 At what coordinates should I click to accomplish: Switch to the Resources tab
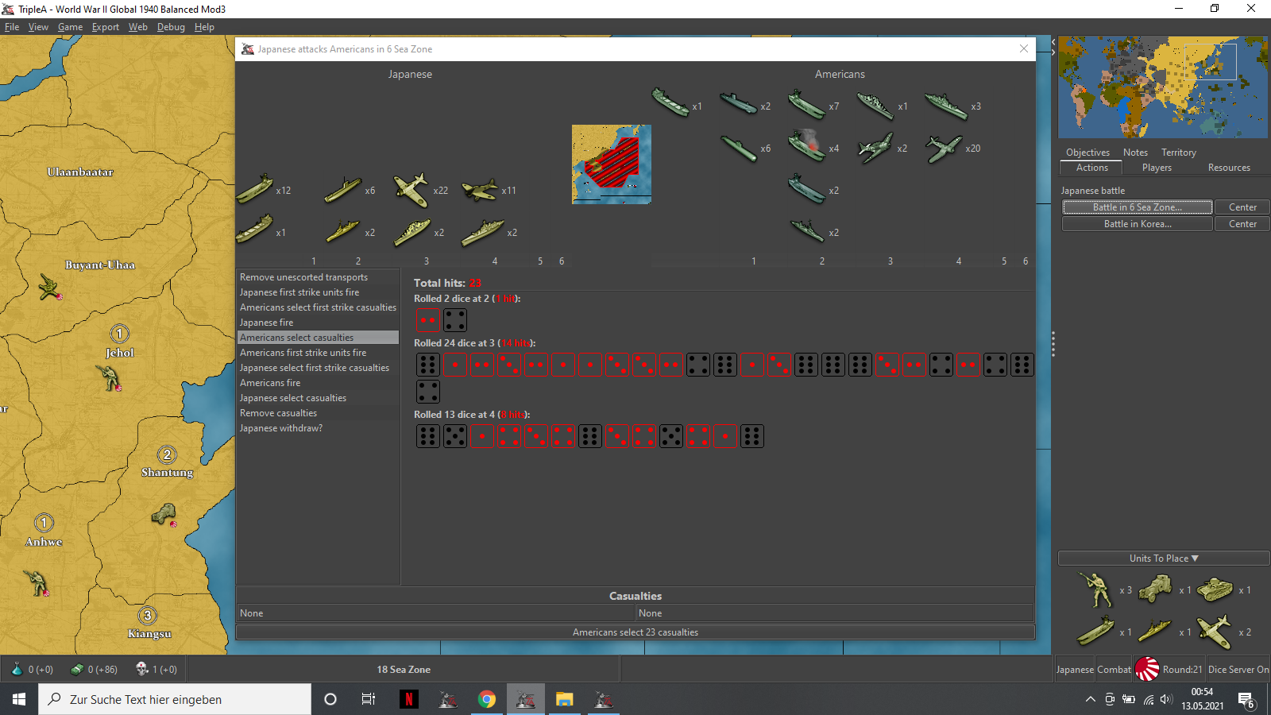pos(1229,168)
